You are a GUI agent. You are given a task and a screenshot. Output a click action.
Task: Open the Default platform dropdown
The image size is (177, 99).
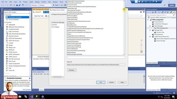click(x=46, y=5)
